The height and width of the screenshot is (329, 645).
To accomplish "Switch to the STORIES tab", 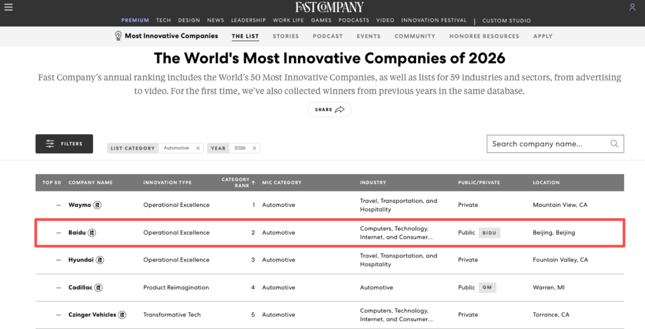I will [x=286, y=36].
